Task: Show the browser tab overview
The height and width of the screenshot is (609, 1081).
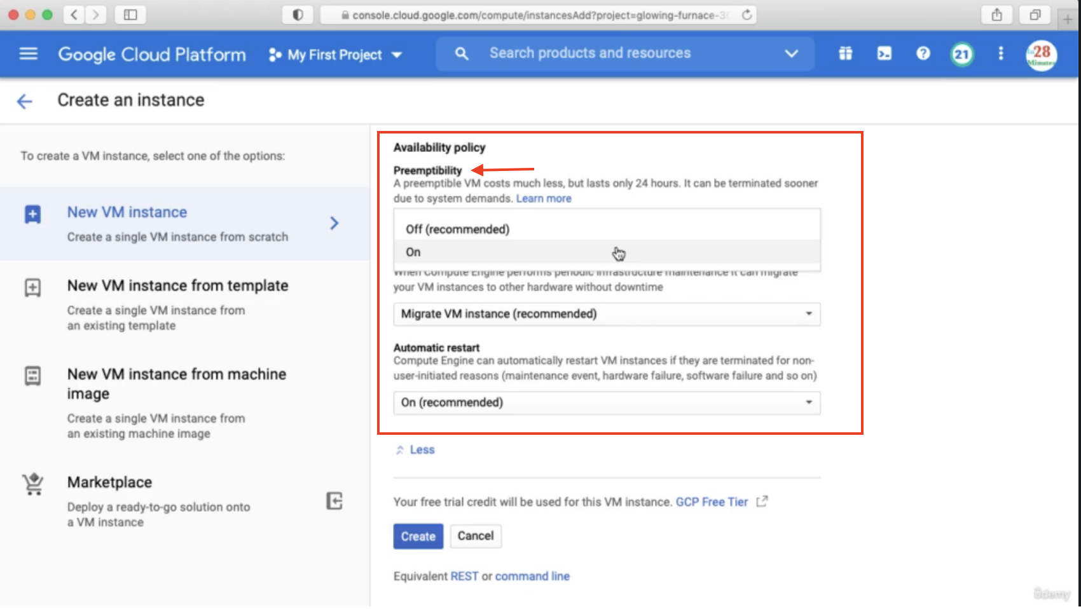Action: pos(1035,15)
